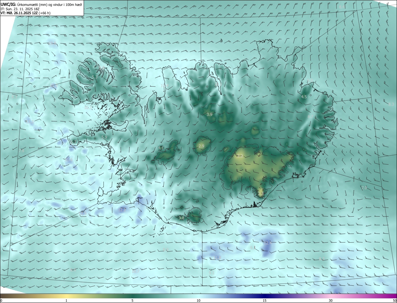Click the 30 tick on the color scale
The height and width of the screenshot is (303, 397).
click(331, 301)
